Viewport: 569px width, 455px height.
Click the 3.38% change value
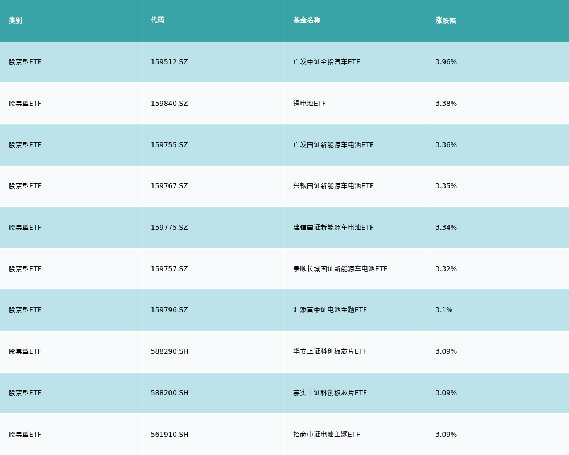click(446, 104)
